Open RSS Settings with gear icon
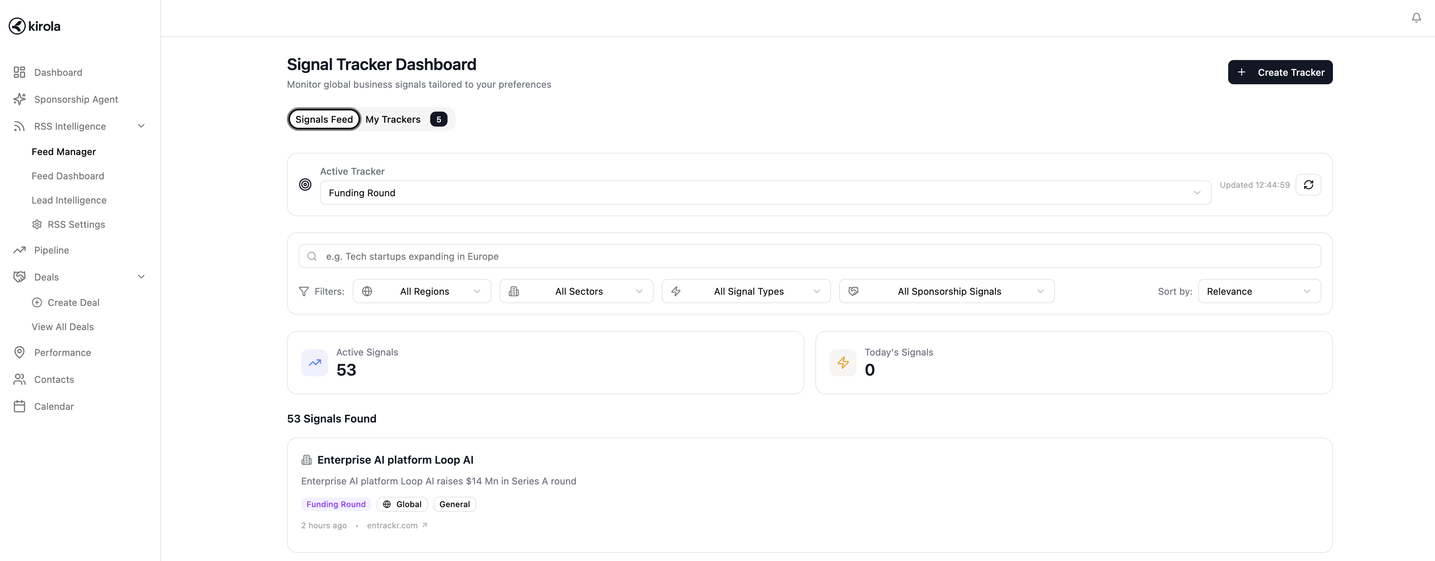The height and width of the screenshot is (561, 1435). coord(76,225)
